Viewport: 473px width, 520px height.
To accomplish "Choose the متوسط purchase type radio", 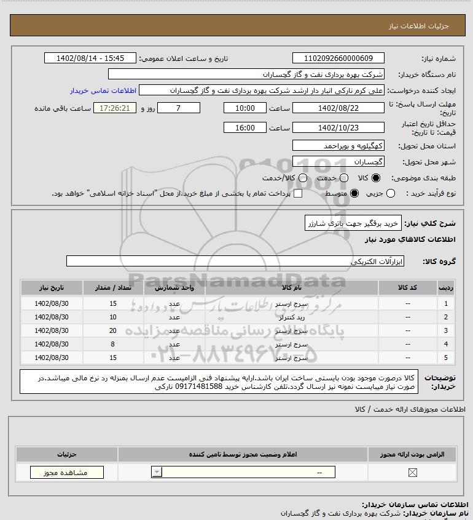I will coord(354,193).
